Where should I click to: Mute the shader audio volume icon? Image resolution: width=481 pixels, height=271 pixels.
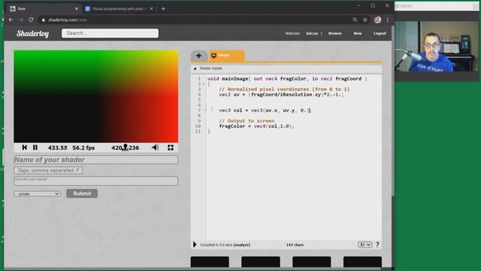(155, 148)
